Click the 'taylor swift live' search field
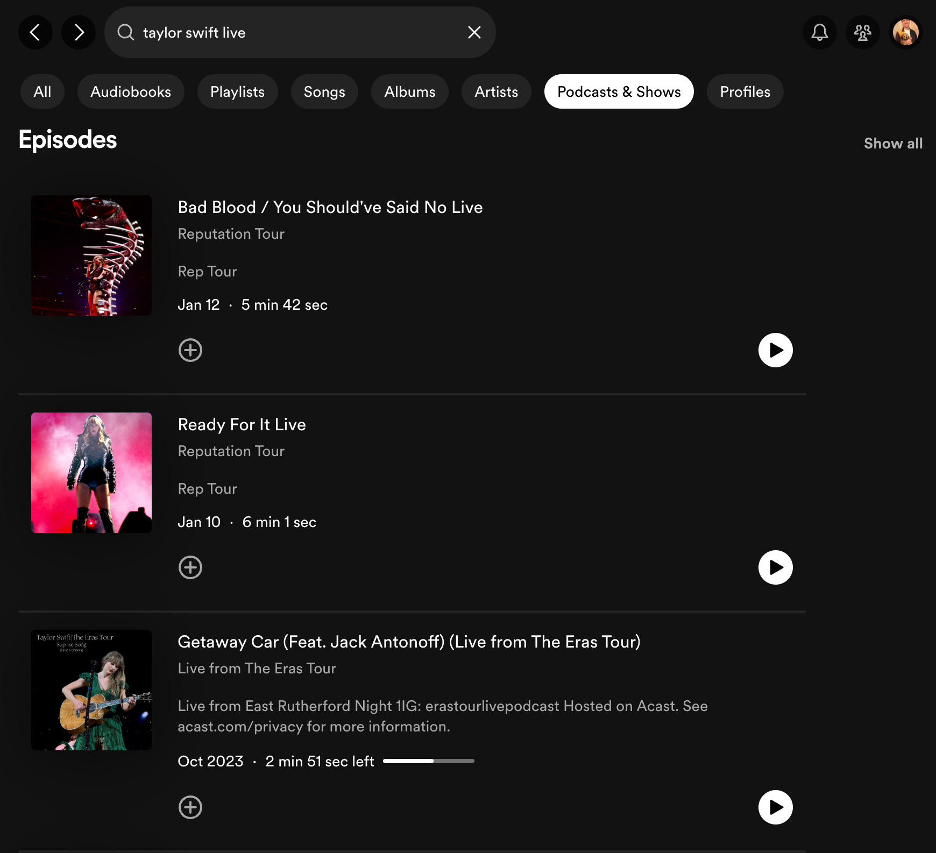This screenshot has width=936, height=853. [300, 32]
